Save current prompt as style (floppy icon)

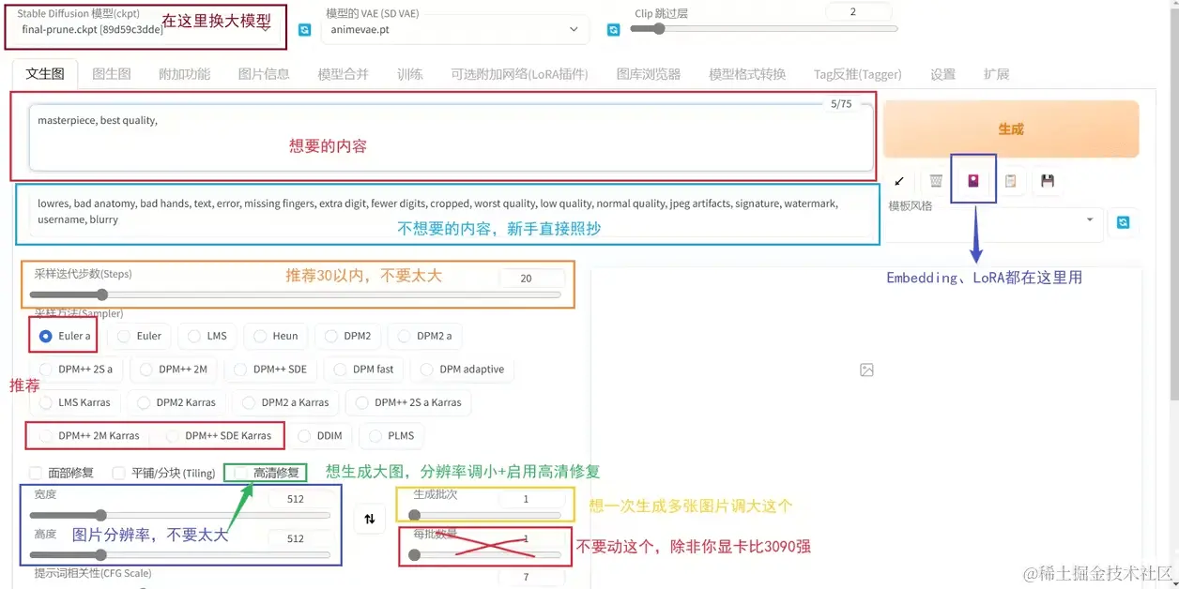(x=1048, y=181)
